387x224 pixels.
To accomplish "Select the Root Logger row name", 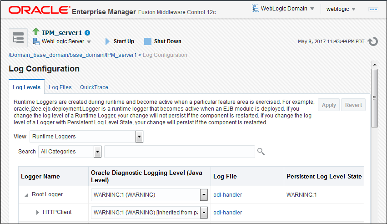I will pyautogui.click(x=47, y=194).
